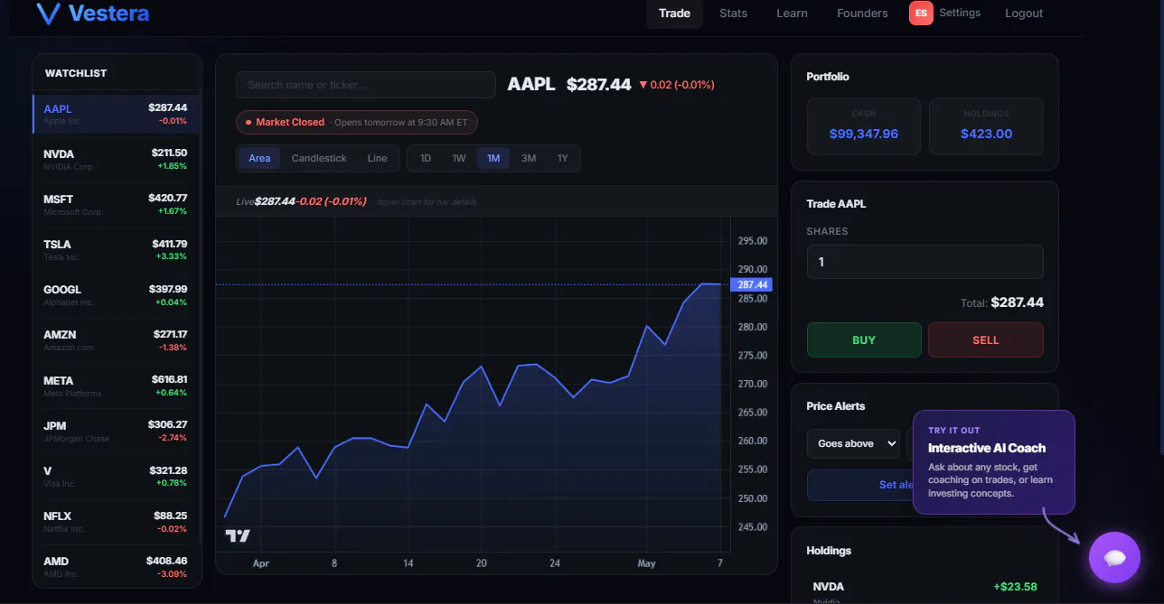Open the Trade tab

click(x=674, y=14)
